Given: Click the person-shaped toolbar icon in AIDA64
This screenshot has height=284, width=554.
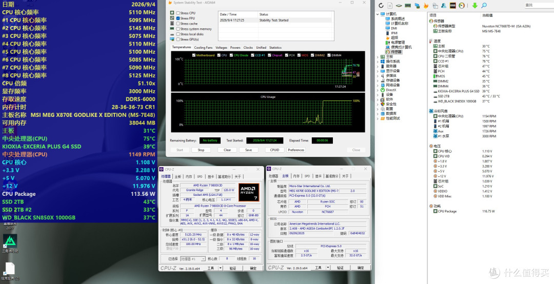Looking at the screenshot, I should 444,5.
